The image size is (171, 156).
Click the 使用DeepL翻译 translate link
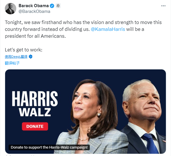pos(16,57)
